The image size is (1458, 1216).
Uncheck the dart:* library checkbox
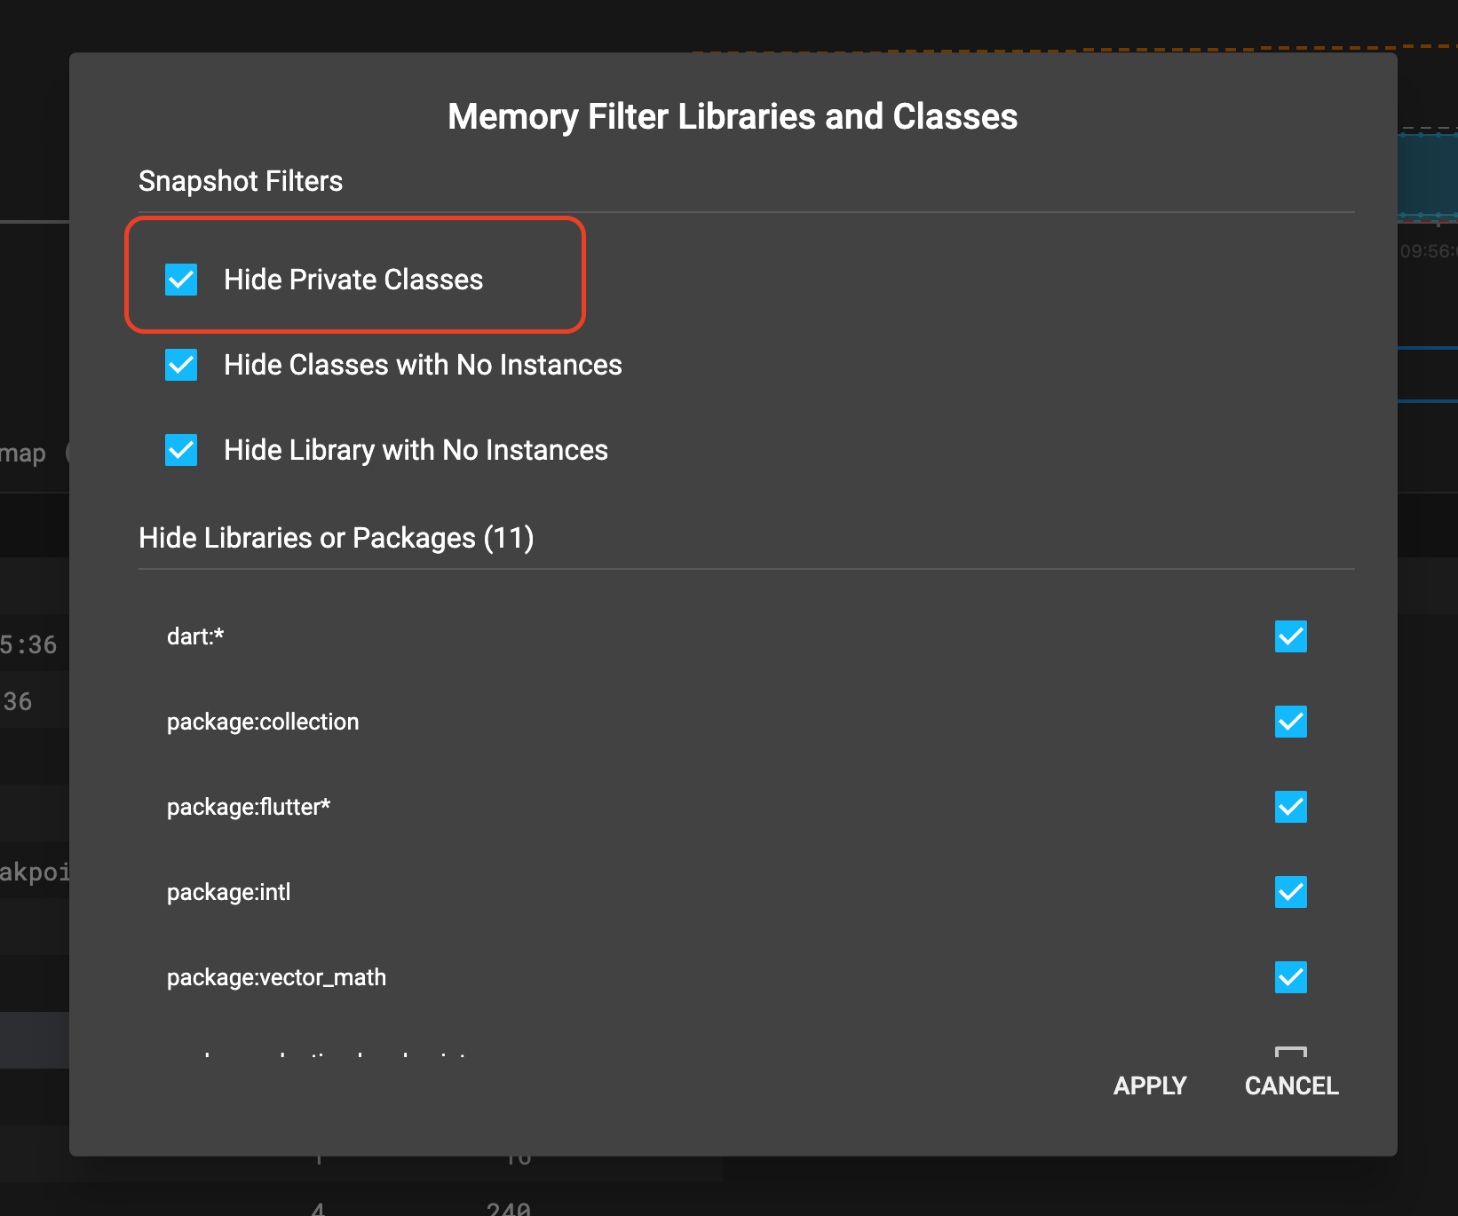(1290, 636)
